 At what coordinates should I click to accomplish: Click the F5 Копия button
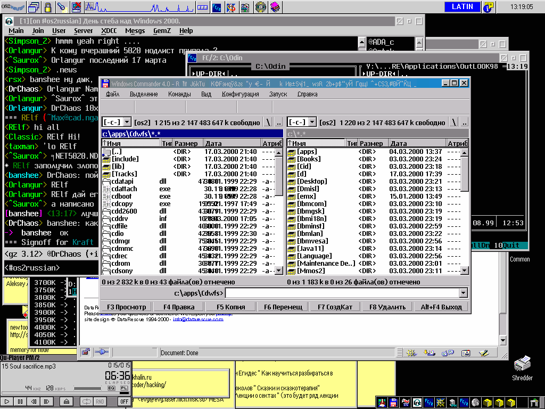(x=230, y=307)
